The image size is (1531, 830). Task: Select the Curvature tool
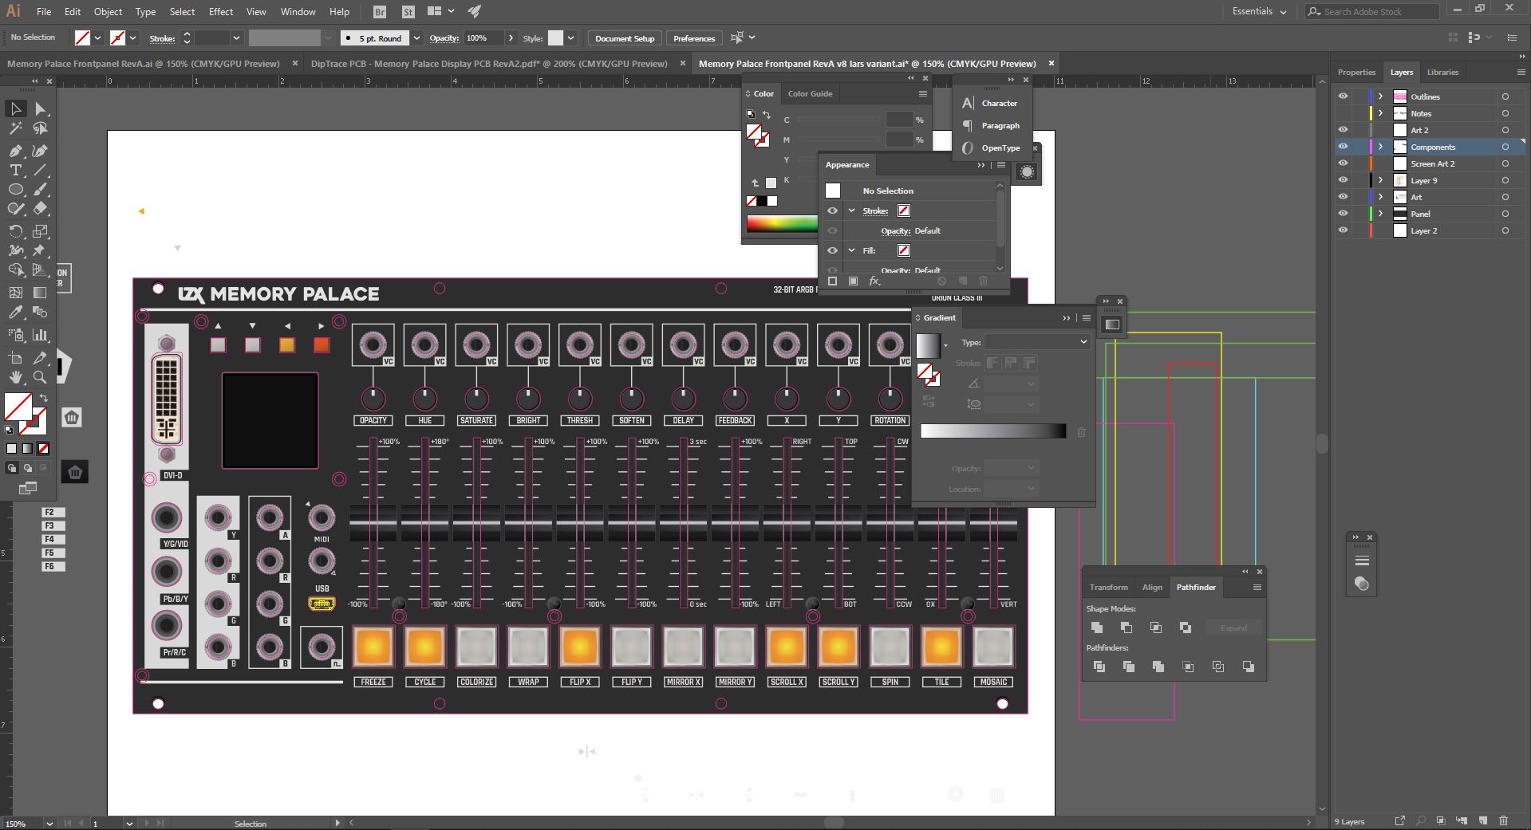(x=40, y=151)
